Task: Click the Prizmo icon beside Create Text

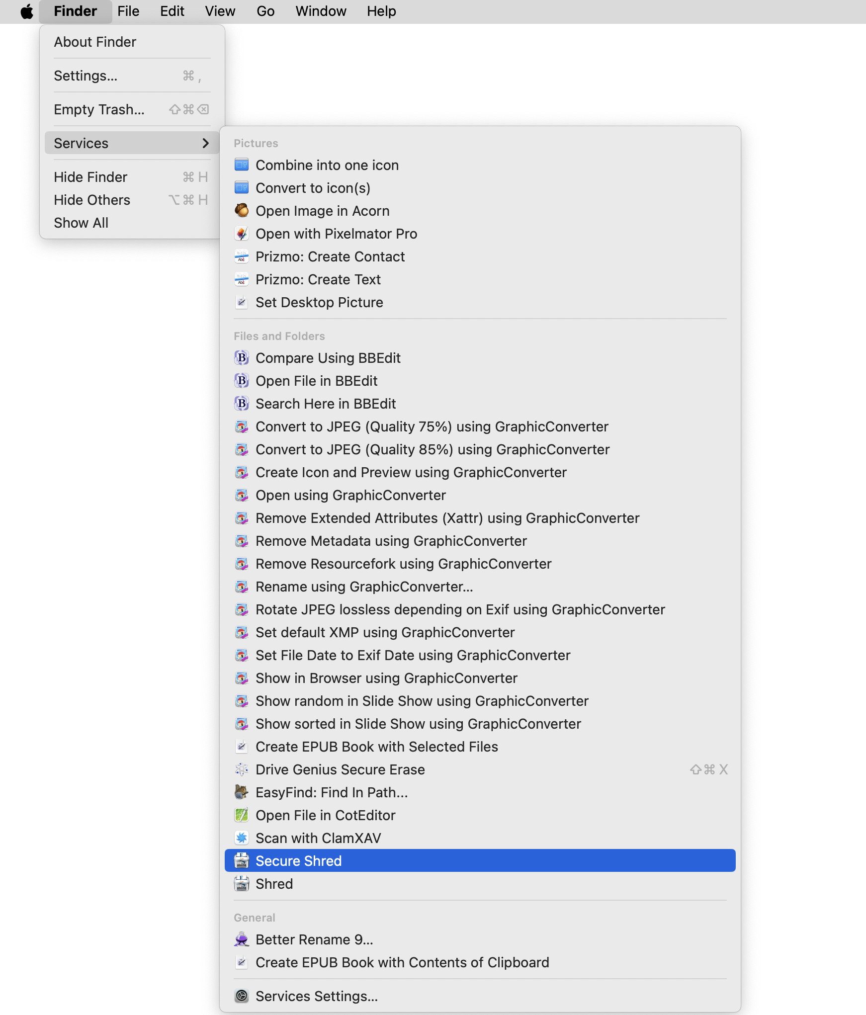Action: 242,279
